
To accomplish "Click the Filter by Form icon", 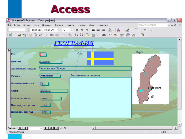I will click(x=93, y=35).
